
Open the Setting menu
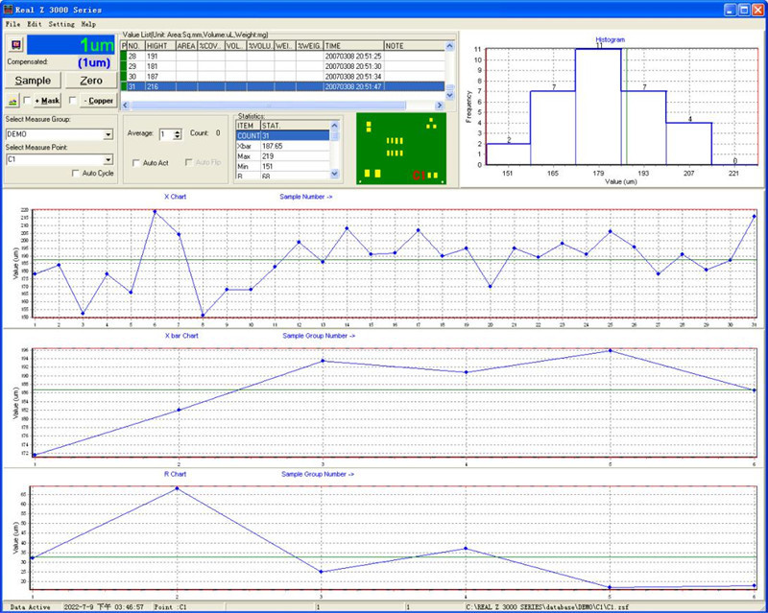tap(61, 23)
